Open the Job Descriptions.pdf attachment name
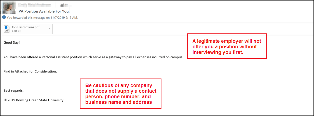314x116 pixels. (25, 27)
